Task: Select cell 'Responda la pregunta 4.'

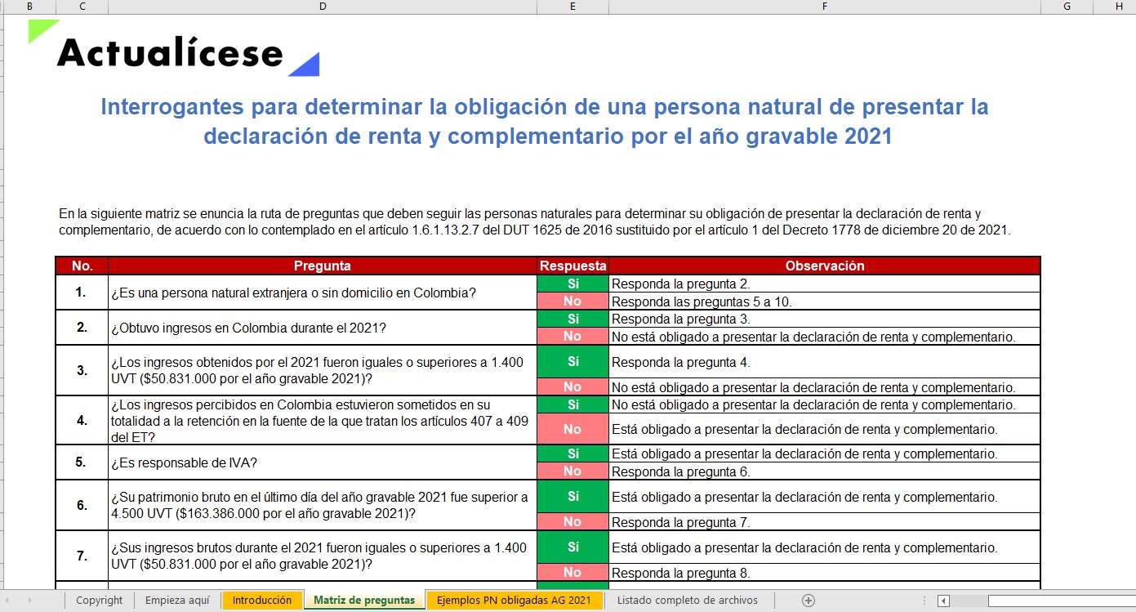Action: tap(825, 361)
